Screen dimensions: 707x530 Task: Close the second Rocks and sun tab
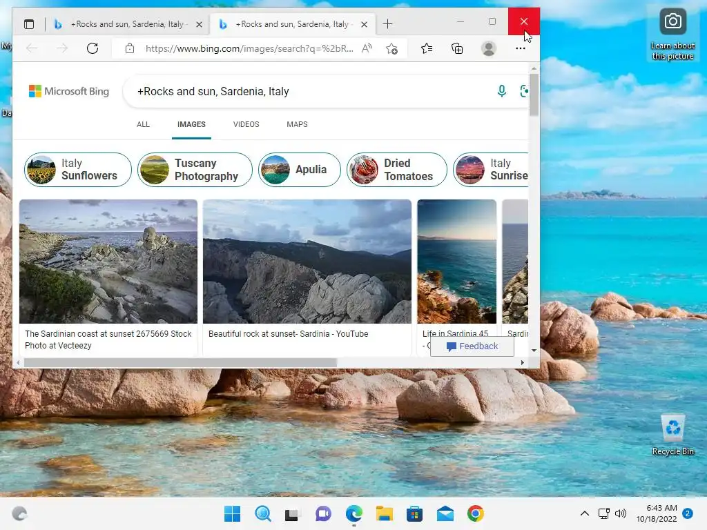tap(364, 24)
